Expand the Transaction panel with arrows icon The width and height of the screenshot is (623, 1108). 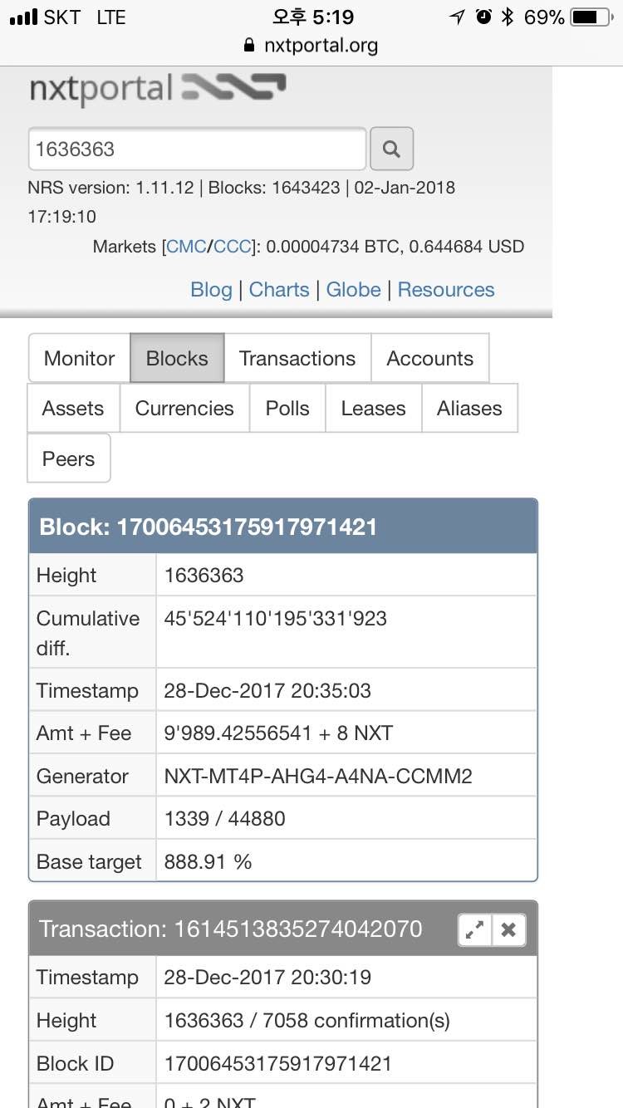click(x=475, y=930)
